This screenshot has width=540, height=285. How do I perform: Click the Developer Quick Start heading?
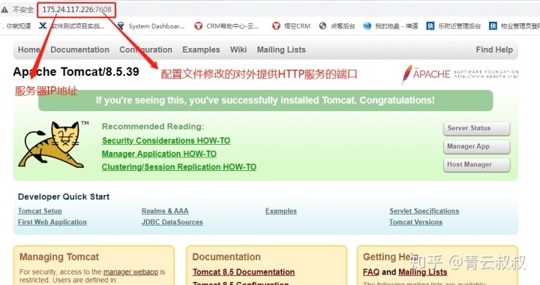point(64,197)
